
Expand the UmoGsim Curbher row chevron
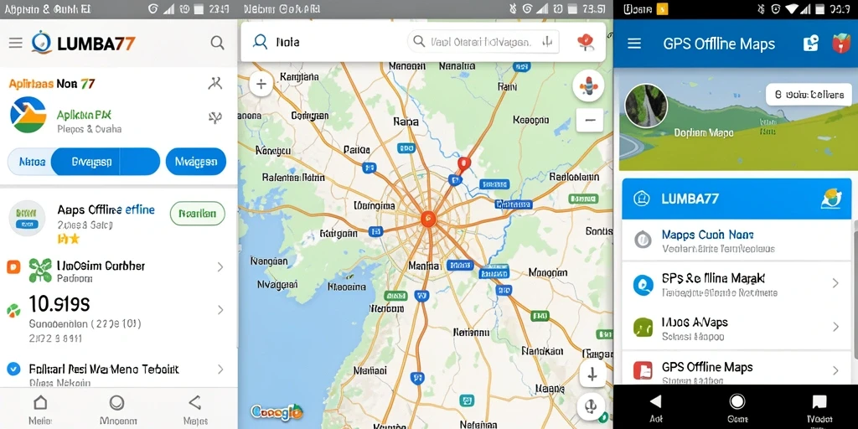pos(220,267)
